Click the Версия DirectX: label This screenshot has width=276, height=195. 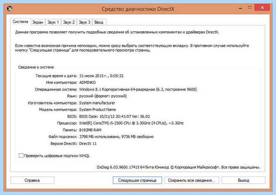click(x=64, y=144)
